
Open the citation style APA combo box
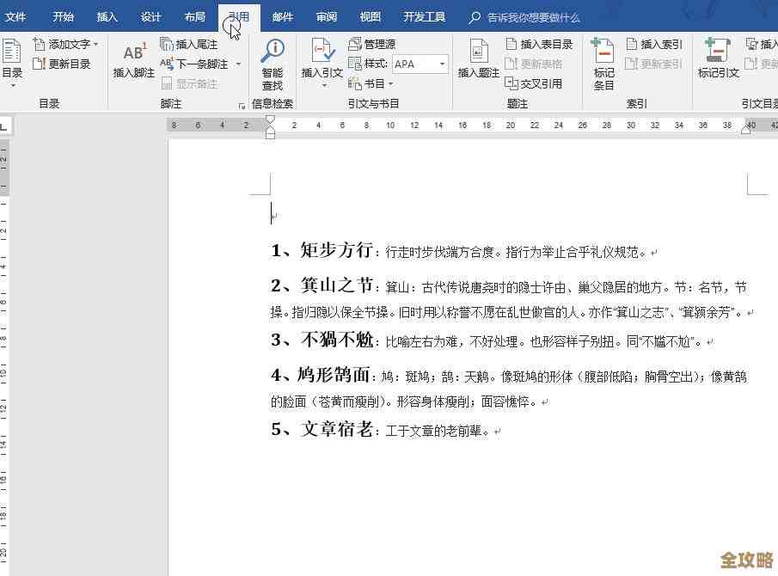click(419, 63)
